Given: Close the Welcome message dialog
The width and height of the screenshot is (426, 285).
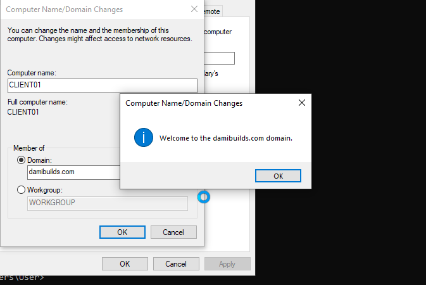Looking at the screenshot, I should [302, 103].
